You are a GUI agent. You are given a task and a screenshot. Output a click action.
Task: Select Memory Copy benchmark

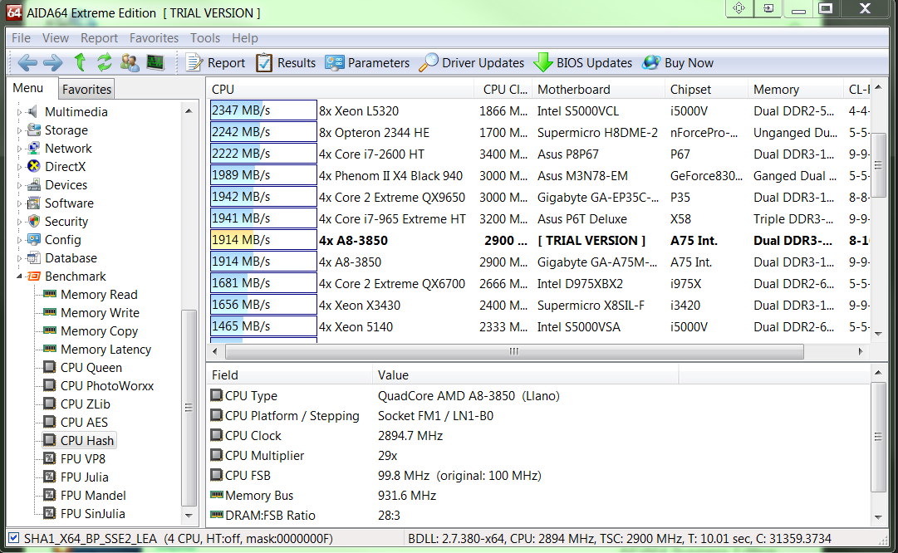(x=99, y=330)
